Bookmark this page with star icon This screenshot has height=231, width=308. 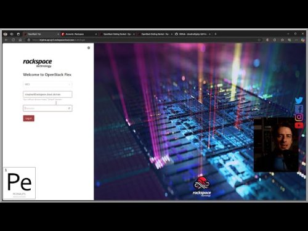[259, 40]
